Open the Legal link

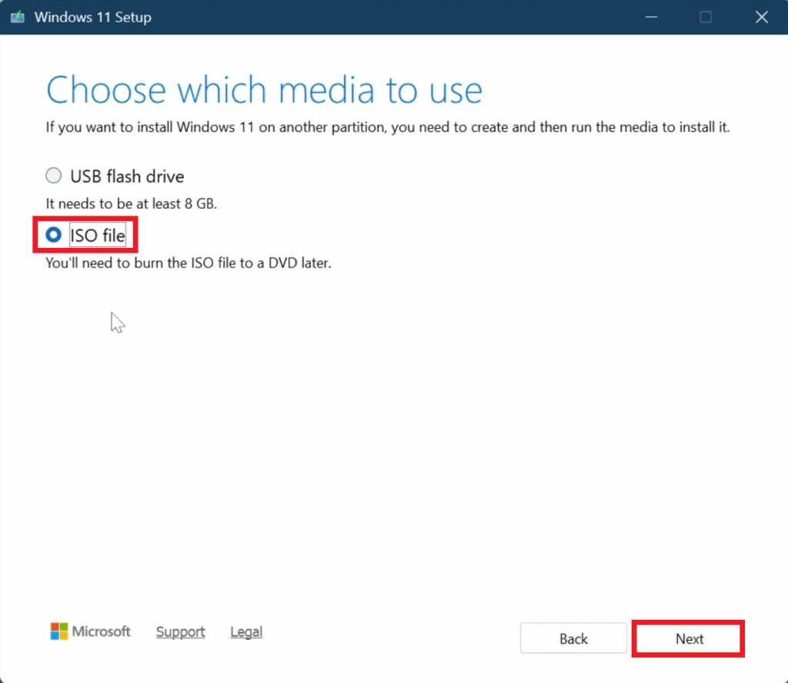click(x=246, y=632)
